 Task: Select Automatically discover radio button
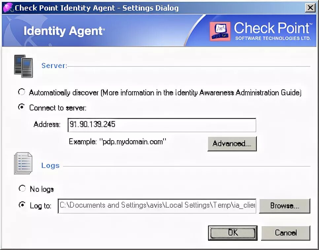point(21,92)
